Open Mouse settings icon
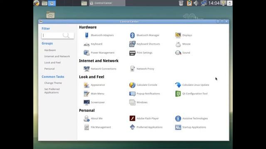 [x=178, y=44]
